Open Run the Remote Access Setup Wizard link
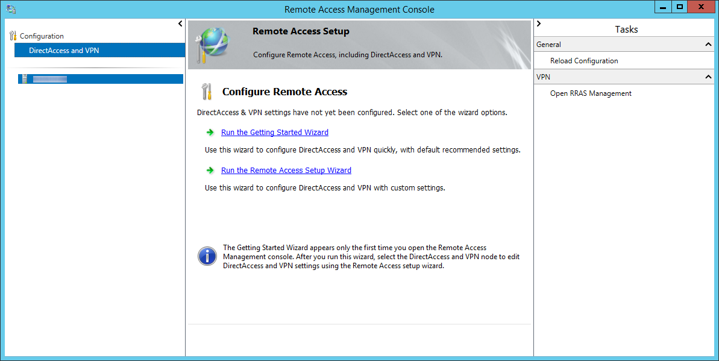Screen dimensions: 719x361 [x=286, y=170]
